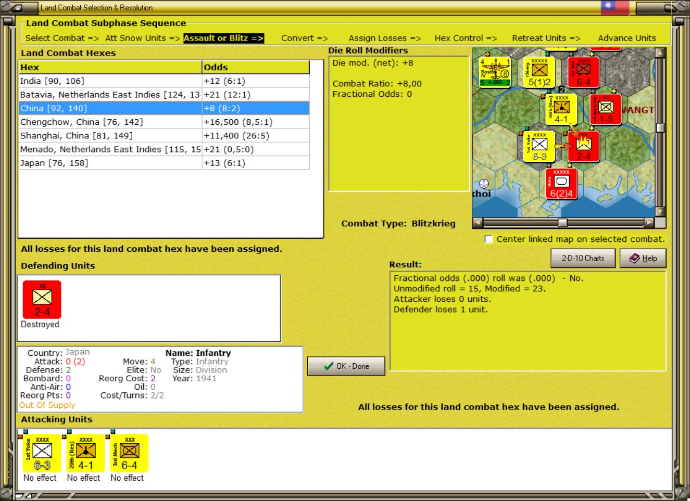This screenshot has height=501, width=690.
Task: Select the red 6-4 mechanized army counter on map
Action: pyautogui.click(x=583, y=72)
